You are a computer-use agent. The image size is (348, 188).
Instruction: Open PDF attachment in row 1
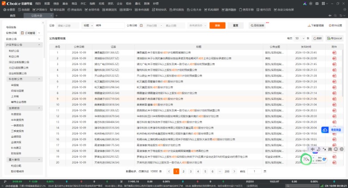(334, 52)
